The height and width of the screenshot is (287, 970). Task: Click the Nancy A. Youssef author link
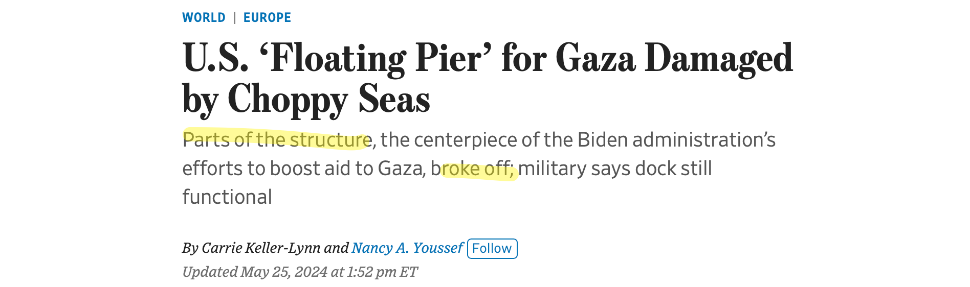[x=407, y=248]
